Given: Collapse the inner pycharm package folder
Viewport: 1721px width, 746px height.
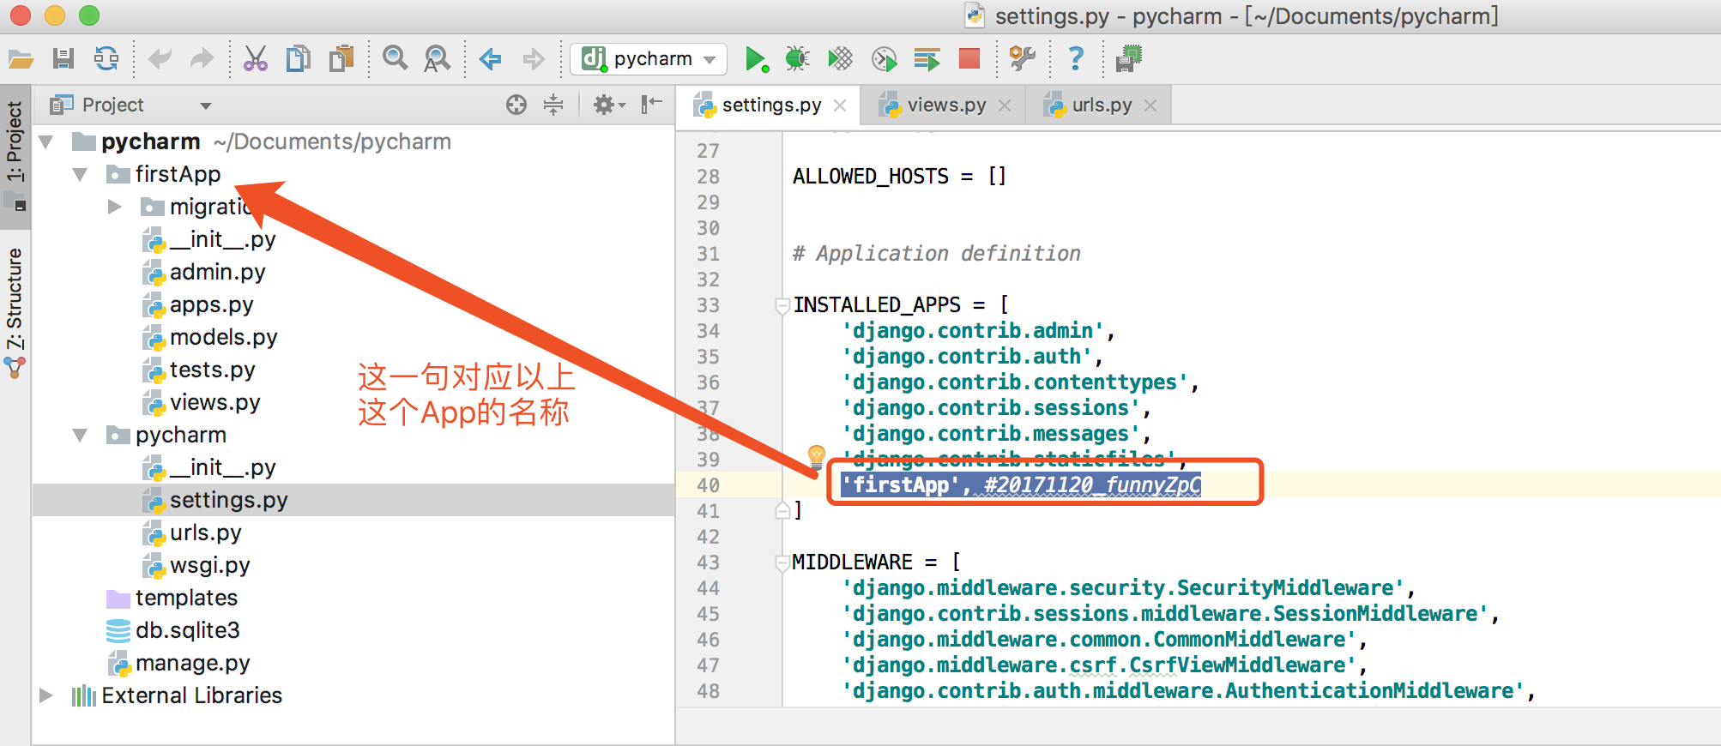Looking at the screenshot, I should [81, 435].
